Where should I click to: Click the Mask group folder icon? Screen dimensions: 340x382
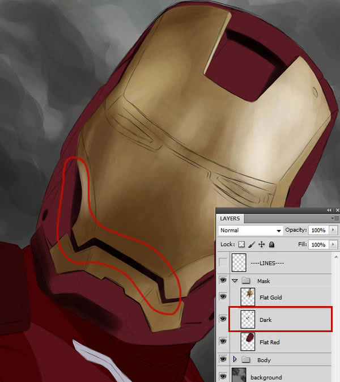click(x=246, y=281)
